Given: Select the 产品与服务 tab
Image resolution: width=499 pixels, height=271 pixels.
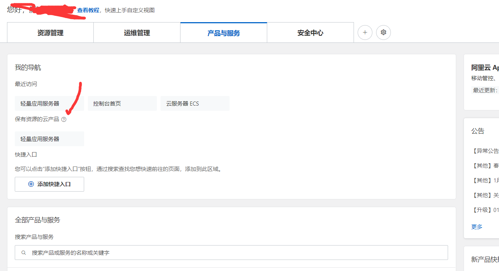Looking at the screenshot, I should (x=224, y=33).
